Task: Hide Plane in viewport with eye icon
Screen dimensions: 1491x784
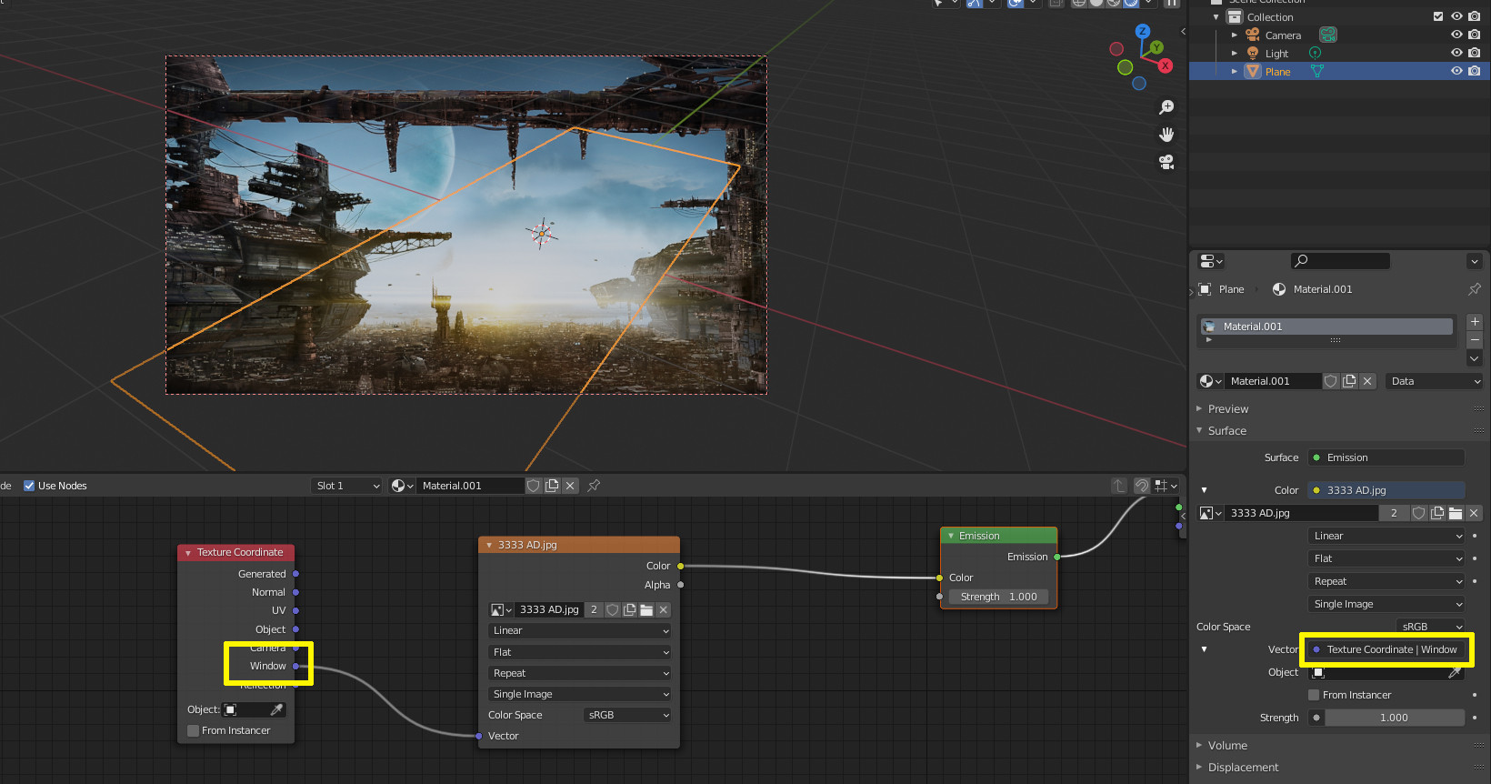Action: 1456,71
